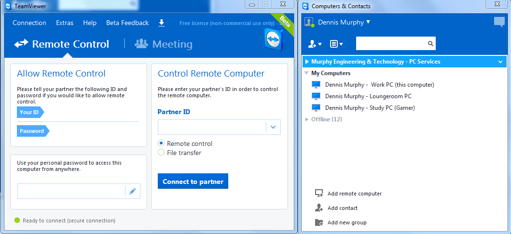Open the Dennis Murphy account dropdown

pyautogui.click(x=344, y=22)
